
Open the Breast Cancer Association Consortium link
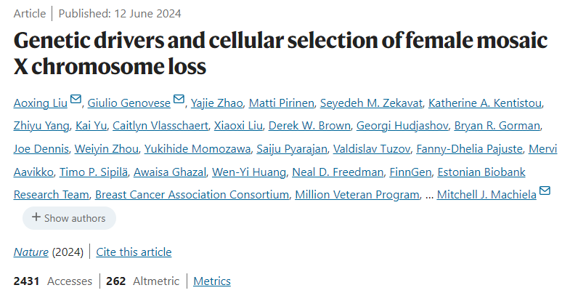[192, 195]
